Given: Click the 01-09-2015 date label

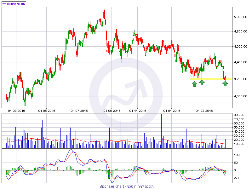Looking at the screenshot, I should point(112,111).
